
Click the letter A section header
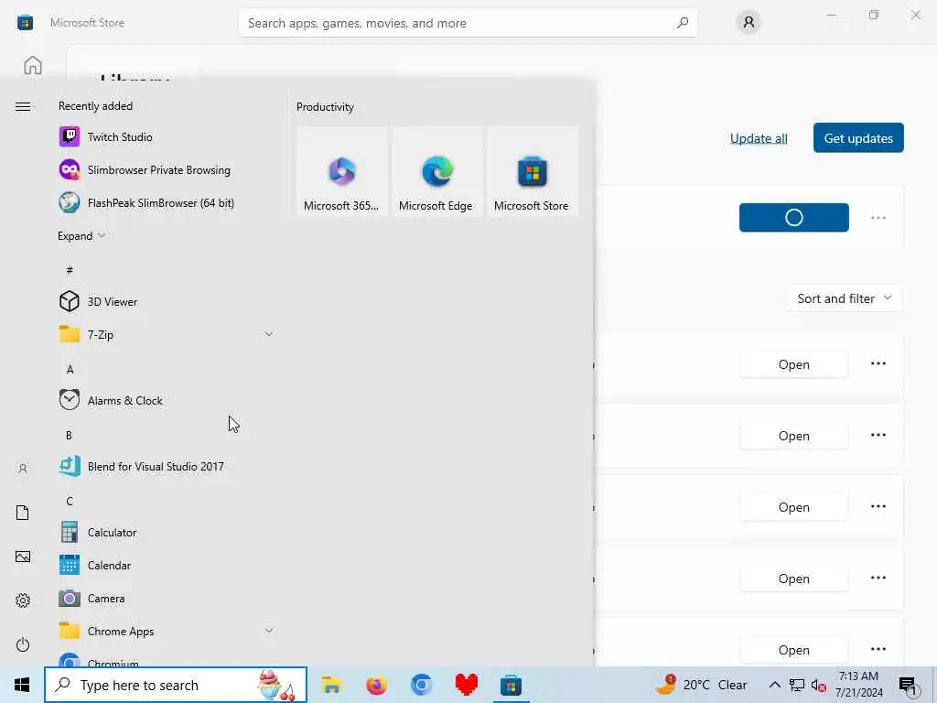[x=70, y=369]
